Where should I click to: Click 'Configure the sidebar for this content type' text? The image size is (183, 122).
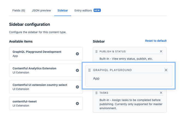[38, 32]
